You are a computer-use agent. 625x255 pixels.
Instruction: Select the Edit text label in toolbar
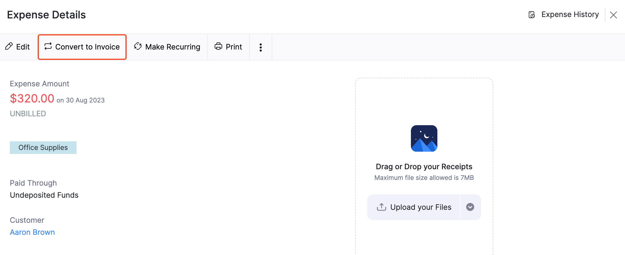tap(23, 47)
